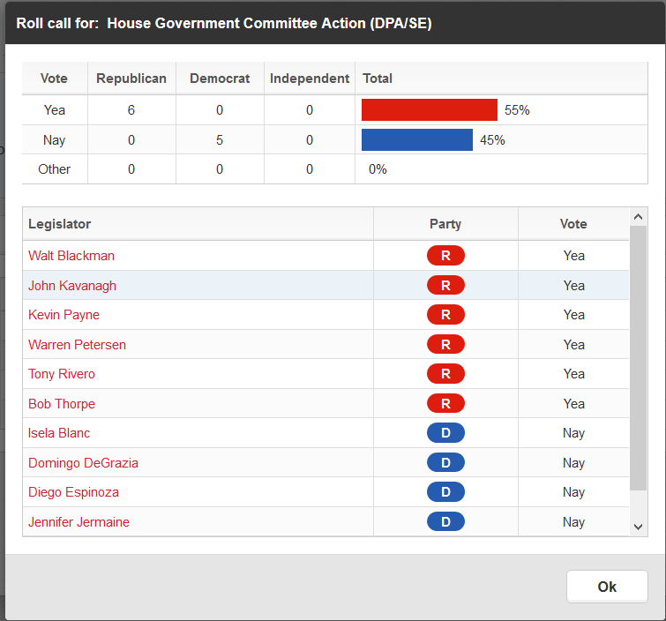
Task: Click the 55% total label
Action: [x=517, y=110]
